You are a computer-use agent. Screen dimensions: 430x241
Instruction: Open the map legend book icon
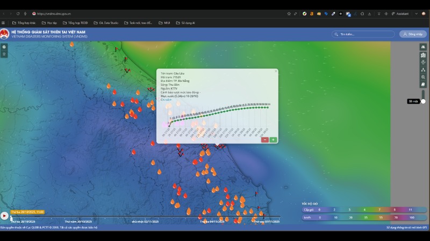coord(423,85)
